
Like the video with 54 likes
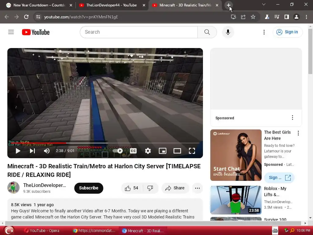pos(132,188)
